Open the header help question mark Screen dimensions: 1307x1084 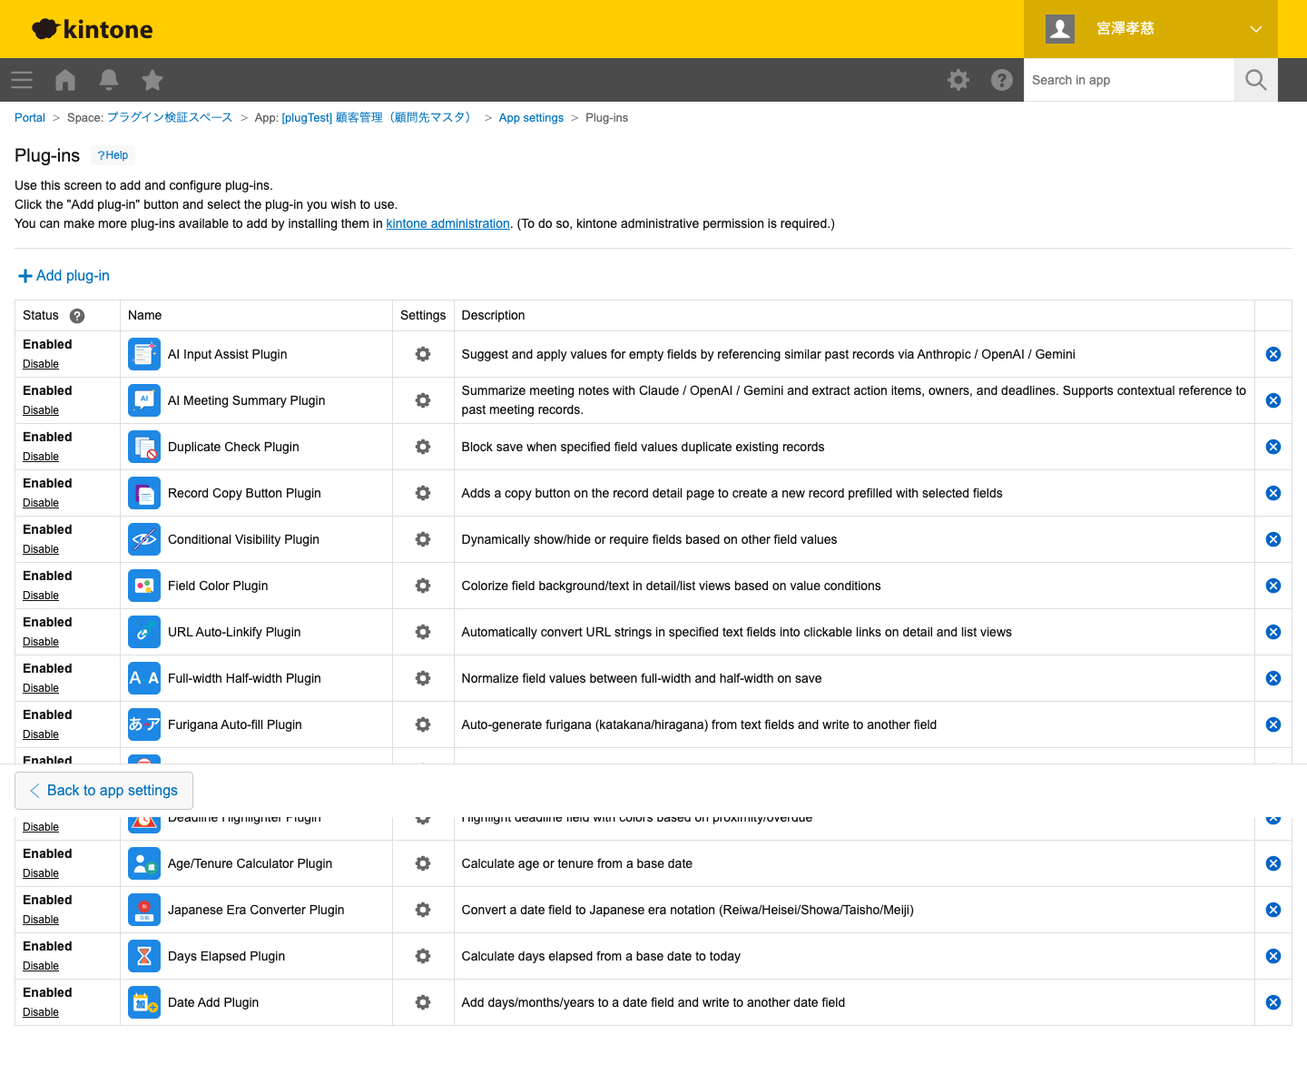click(x=1002, y=80)
